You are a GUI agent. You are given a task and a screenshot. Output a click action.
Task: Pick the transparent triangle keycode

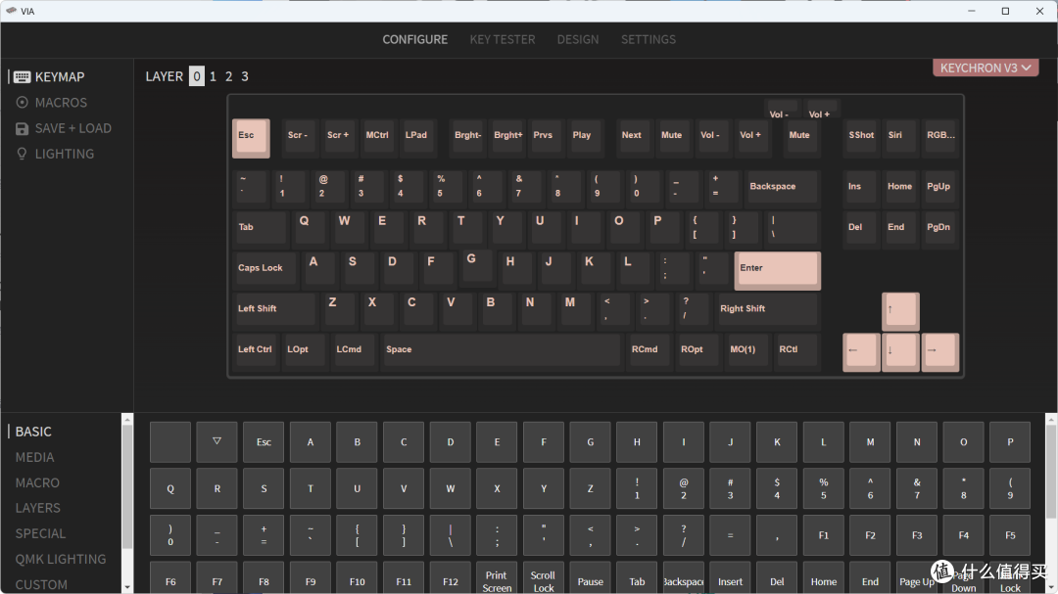tap(216, 442)
